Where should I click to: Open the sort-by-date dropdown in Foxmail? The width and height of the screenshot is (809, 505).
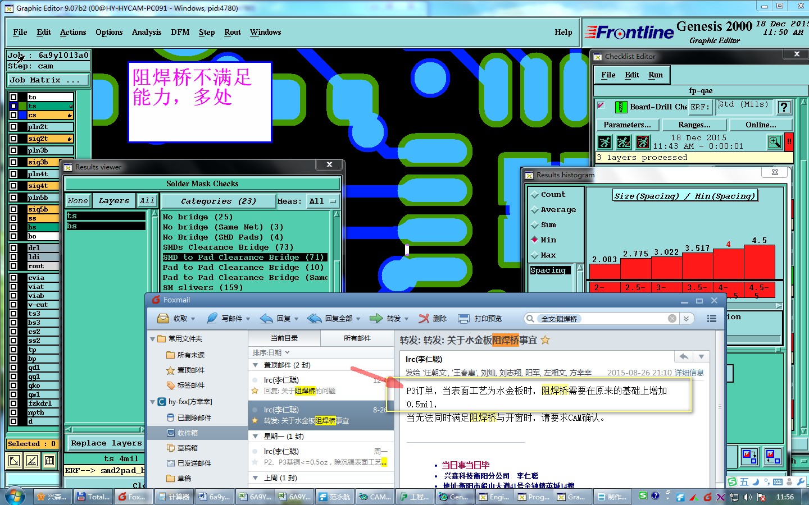[271, 352]
